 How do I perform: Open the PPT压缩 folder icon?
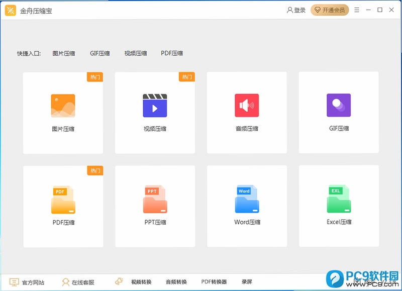(x=155, y=199)
